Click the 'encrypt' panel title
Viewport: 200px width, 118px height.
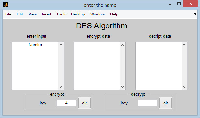coord(57,94)
